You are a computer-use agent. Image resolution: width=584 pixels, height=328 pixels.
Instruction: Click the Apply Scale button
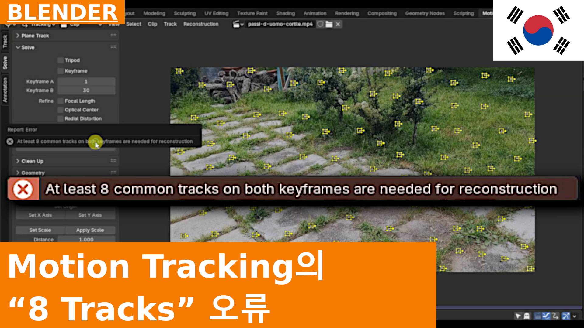pyautogui.click(x=90, y=230)
